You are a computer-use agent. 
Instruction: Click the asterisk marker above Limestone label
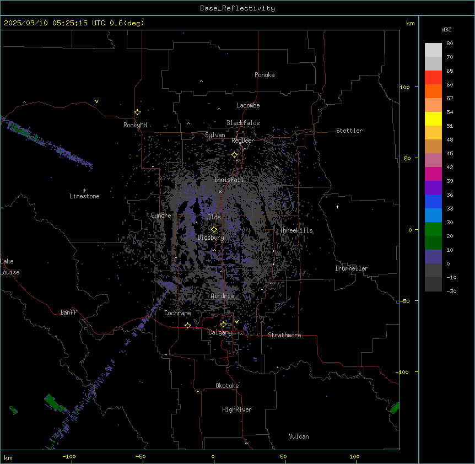(x=84, y=191)
